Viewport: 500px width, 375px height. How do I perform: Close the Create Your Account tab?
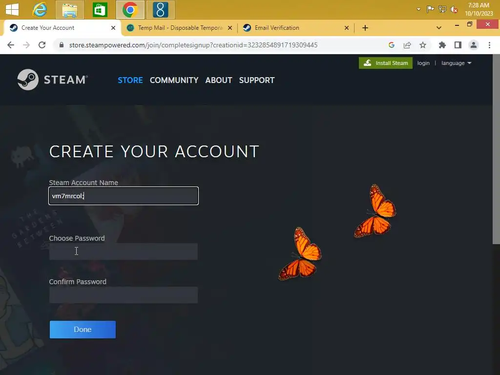[x=113, y=28]
